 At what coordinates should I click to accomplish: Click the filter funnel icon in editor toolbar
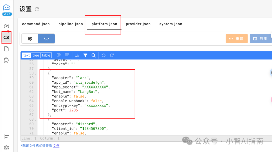[85, 55]
